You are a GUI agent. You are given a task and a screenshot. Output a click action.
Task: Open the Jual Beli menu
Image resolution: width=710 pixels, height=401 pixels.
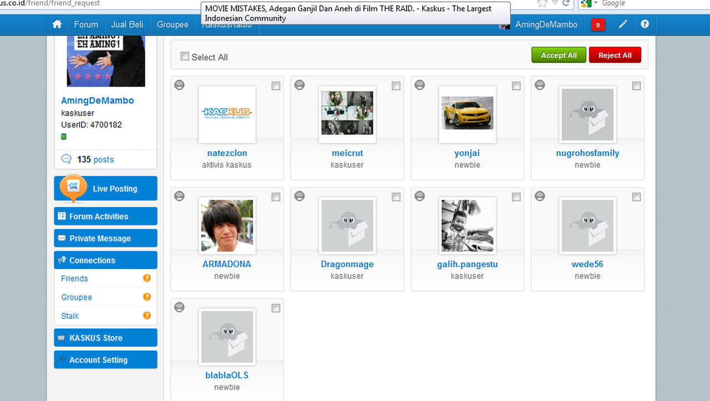pyautogui.click(x=127, y=24)
